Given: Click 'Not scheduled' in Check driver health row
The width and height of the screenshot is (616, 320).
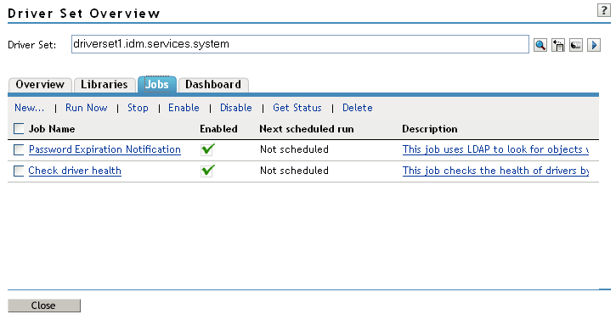Looking at the screenshot, I should [x=294, y=171].
